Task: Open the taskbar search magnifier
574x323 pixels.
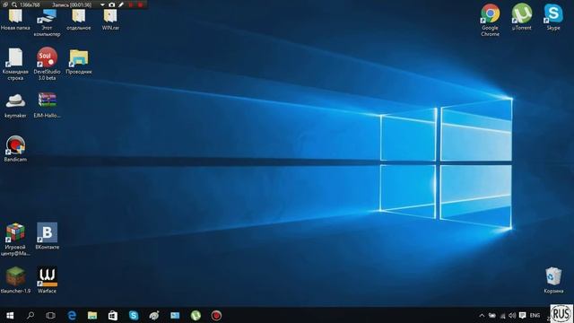Action: pos(30,315)
